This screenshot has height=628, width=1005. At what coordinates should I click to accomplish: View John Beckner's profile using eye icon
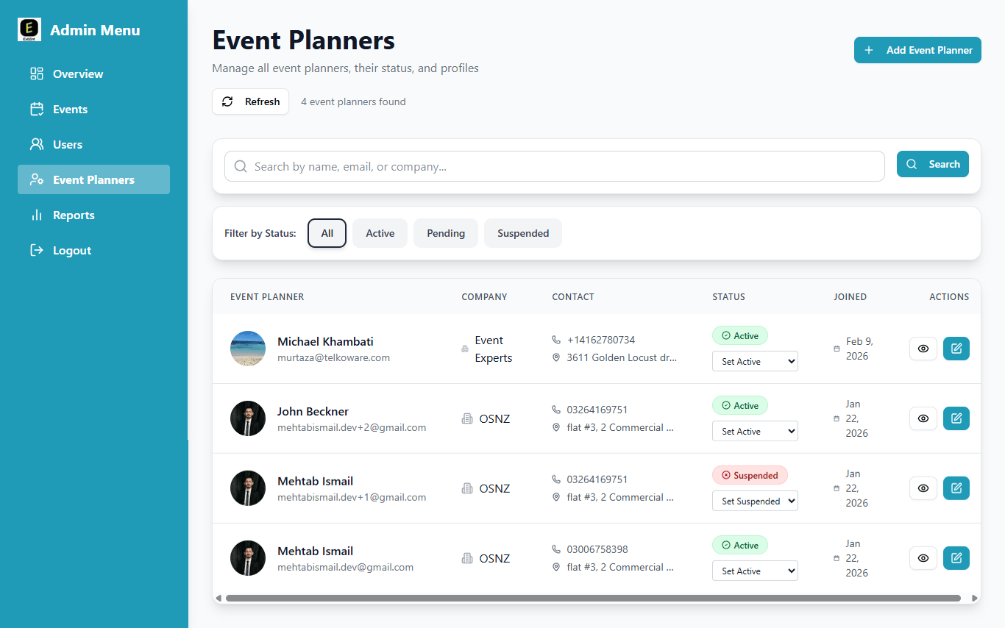point(923,418)
